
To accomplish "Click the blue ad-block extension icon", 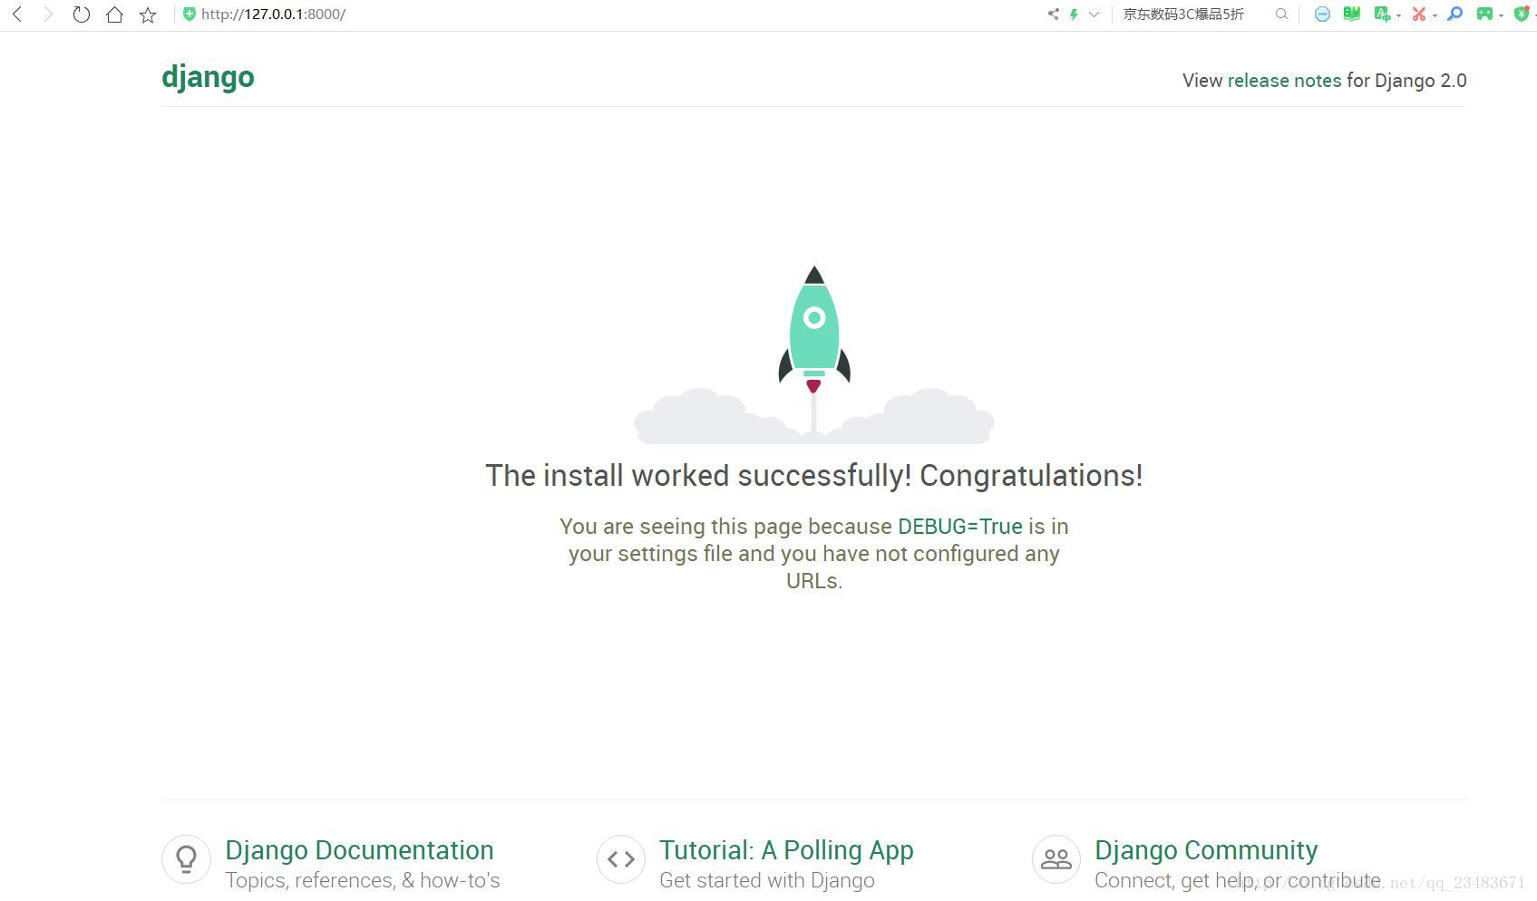I will pos(1322,14).
